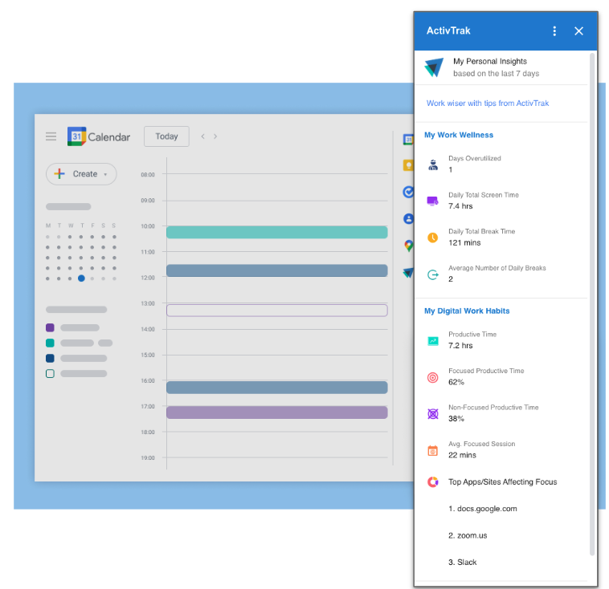Click the Productive Time chart icon

click(433, 341)
